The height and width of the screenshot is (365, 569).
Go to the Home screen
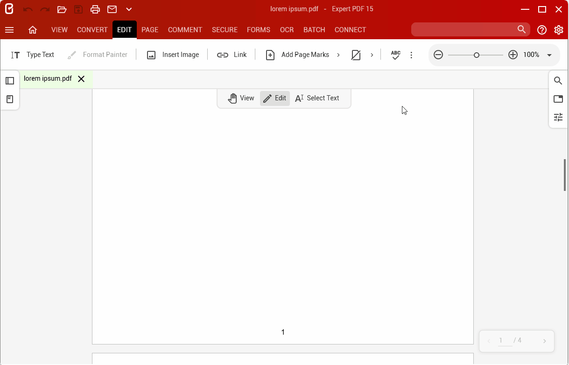click(x=33, y=30)
